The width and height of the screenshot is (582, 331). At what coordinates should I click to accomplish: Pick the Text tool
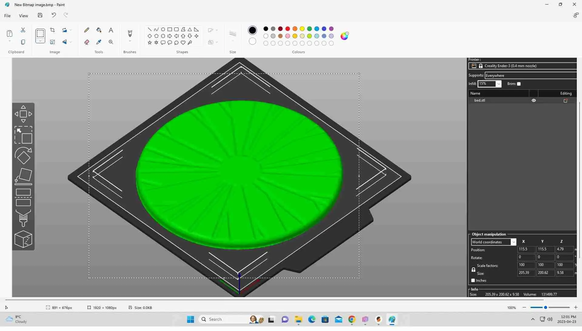[x=111, y=30]
